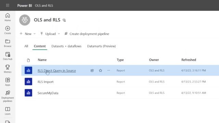Click Report type in RLS Import row
219x123 pixels.
(x=121, y=82)
